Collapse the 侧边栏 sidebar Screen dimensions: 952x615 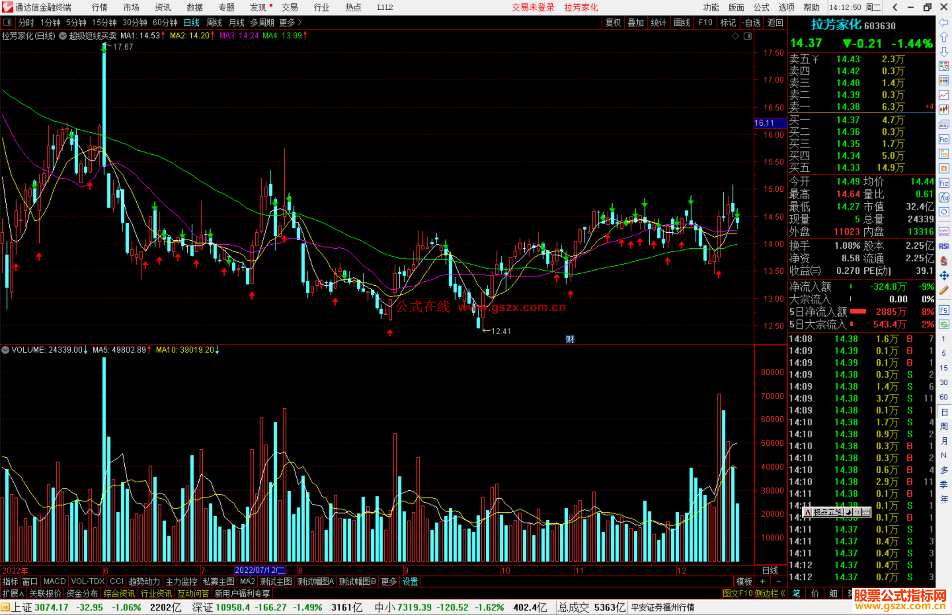click(x=770, y=593)
